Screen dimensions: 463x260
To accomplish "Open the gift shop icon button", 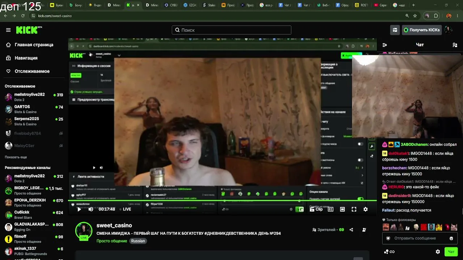I will tap(395, 30).
